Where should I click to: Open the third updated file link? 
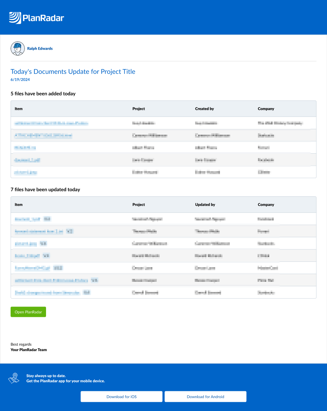pyautogui.click(x=26, y=243)
